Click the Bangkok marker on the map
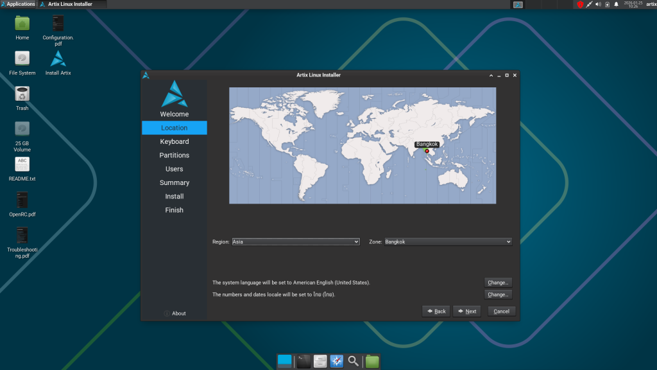This screenshot has width=657, height=370. [427, 151]
